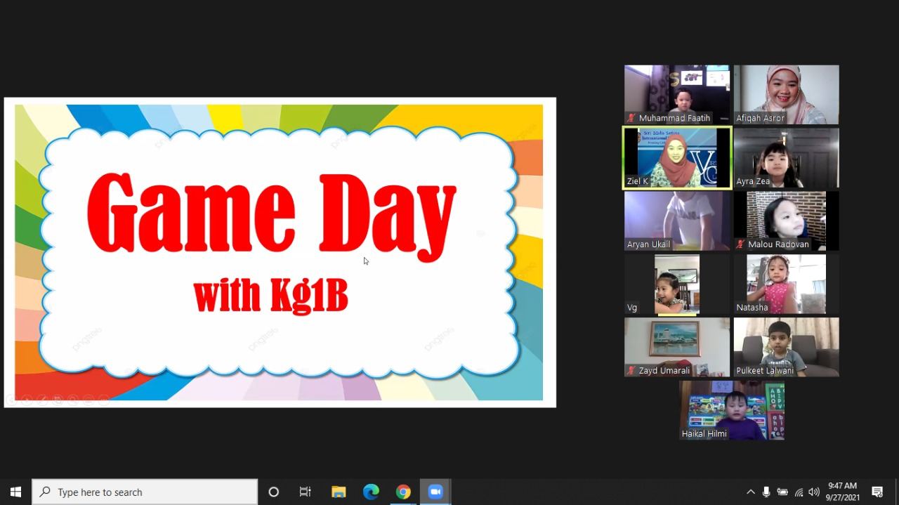Click the microphone icon in system tray

(766, 492)
